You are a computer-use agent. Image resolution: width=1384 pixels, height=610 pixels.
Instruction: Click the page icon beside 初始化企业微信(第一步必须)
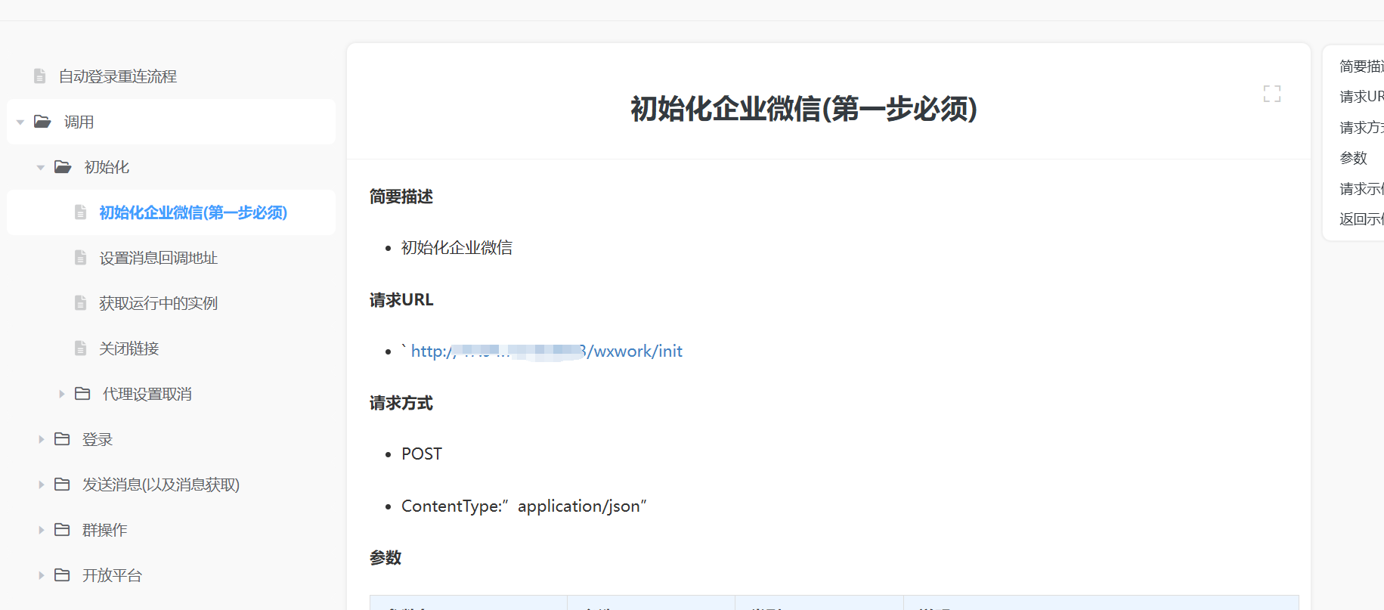80,212
